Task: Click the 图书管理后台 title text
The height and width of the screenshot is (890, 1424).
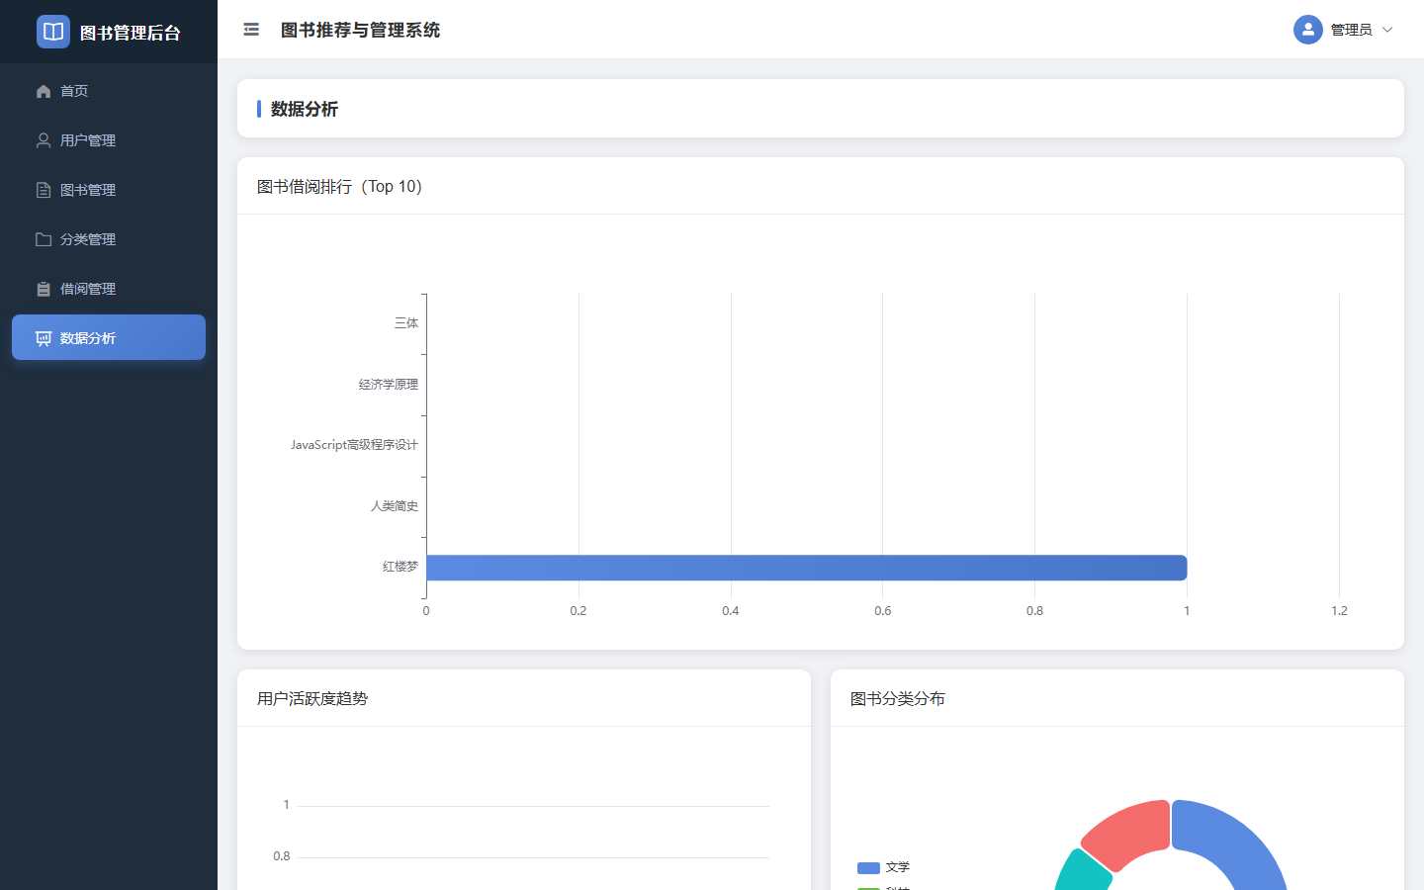Action: pyautogui.click(x=131, y=33)
